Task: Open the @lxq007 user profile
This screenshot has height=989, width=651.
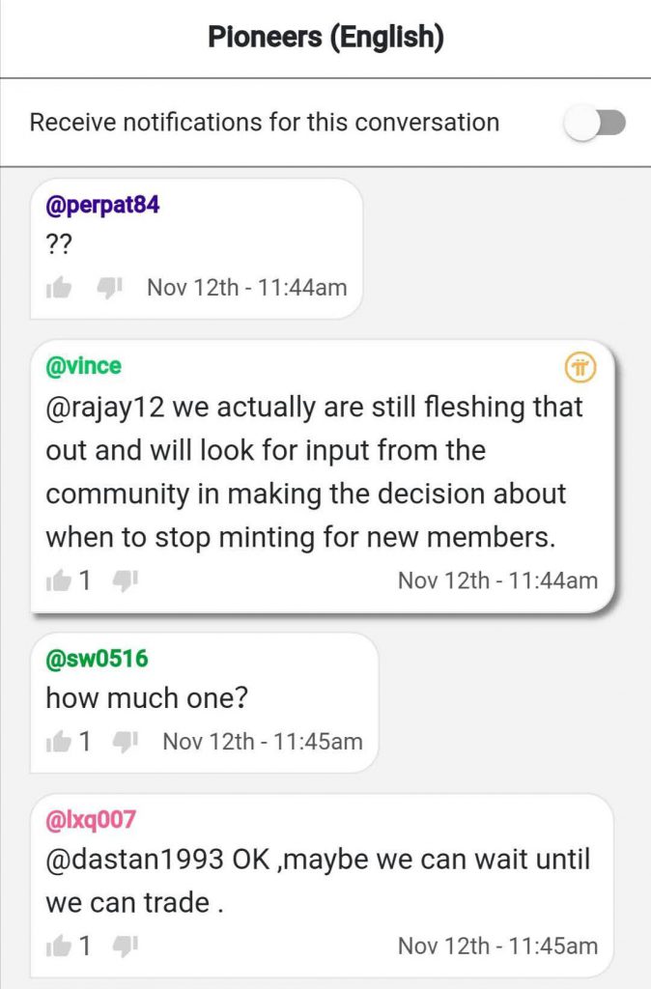Action: click(x=90, y=819)
